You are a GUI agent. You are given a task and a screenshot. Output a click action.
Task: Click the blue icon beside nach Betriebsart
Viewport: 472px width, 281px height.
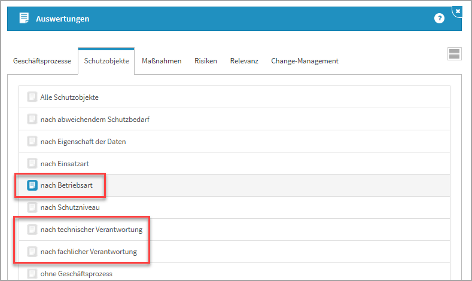point(32,185)
